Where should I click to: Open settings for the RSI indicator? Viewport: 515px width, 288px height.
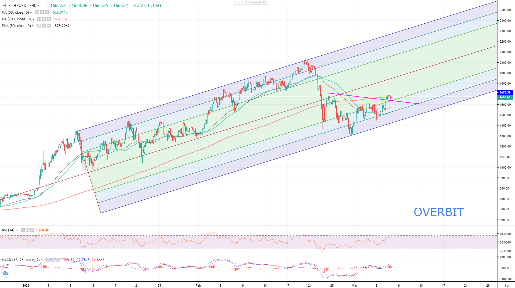[28, 230]
